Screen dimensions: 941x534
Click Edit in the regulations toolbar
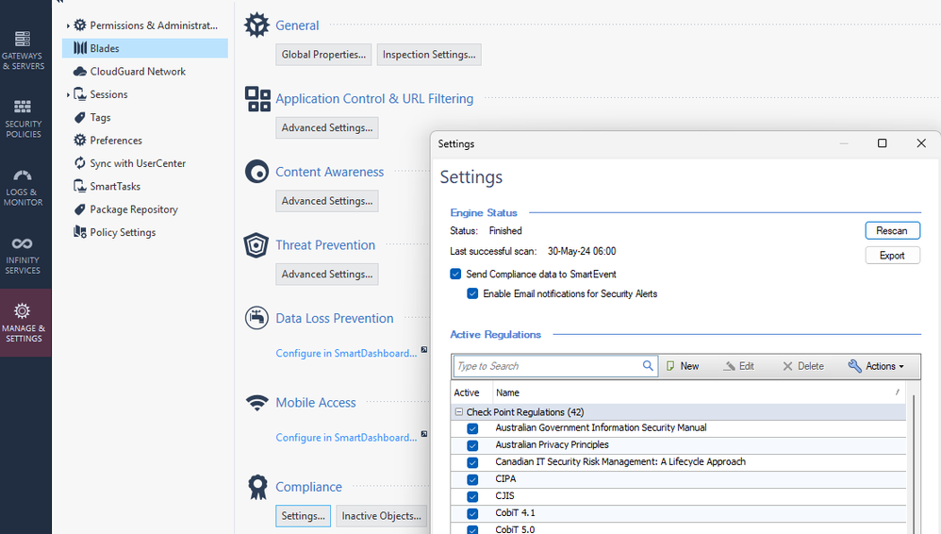[739, 366]
